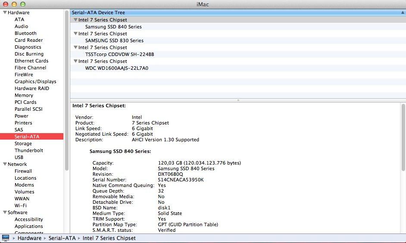Click Hardware in the bottom path bar
Image resolution: width=406 pixels, height=243 pixels.
[x=29, y=238]
